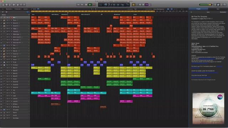This screenshot has height=128, width=228.
Task: Open Quick Help from the control bar
Action: pos(14,5)
